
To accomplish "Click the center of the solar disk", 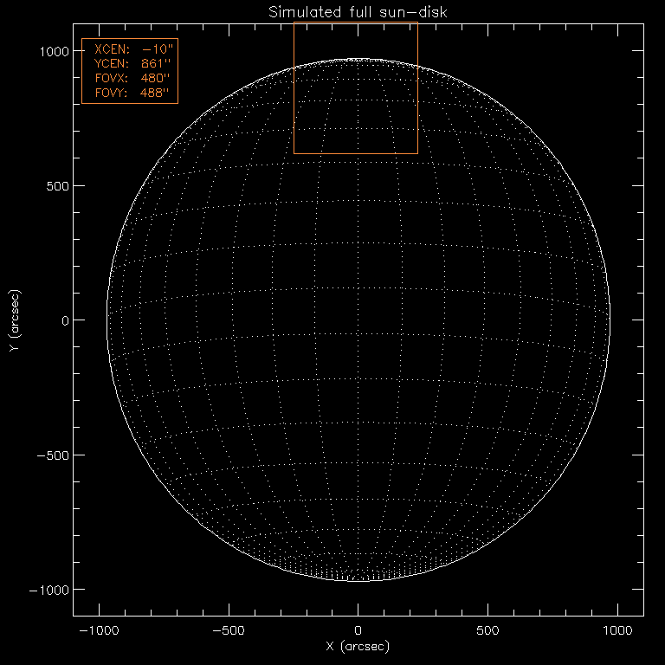I will point(358,320).
